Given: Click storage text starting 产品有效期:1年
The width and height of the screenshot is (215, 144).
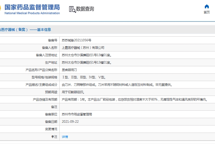Looking at the screenshot, I should 135,100.
